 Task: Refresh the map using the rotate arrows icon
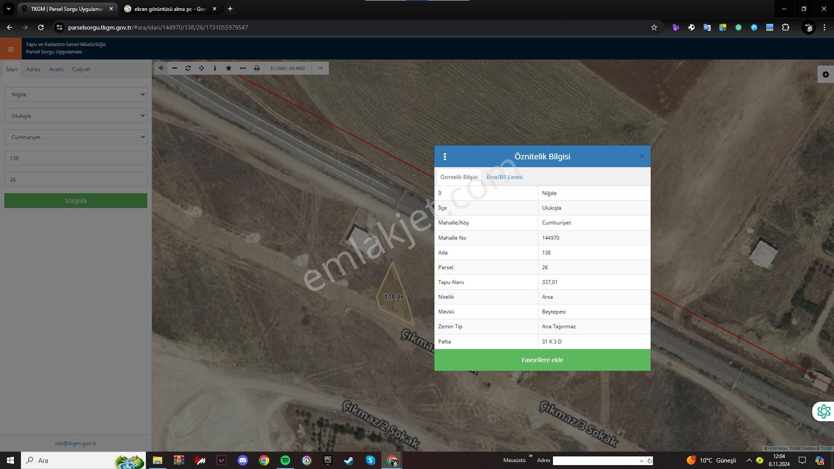(x=188, y=68)
